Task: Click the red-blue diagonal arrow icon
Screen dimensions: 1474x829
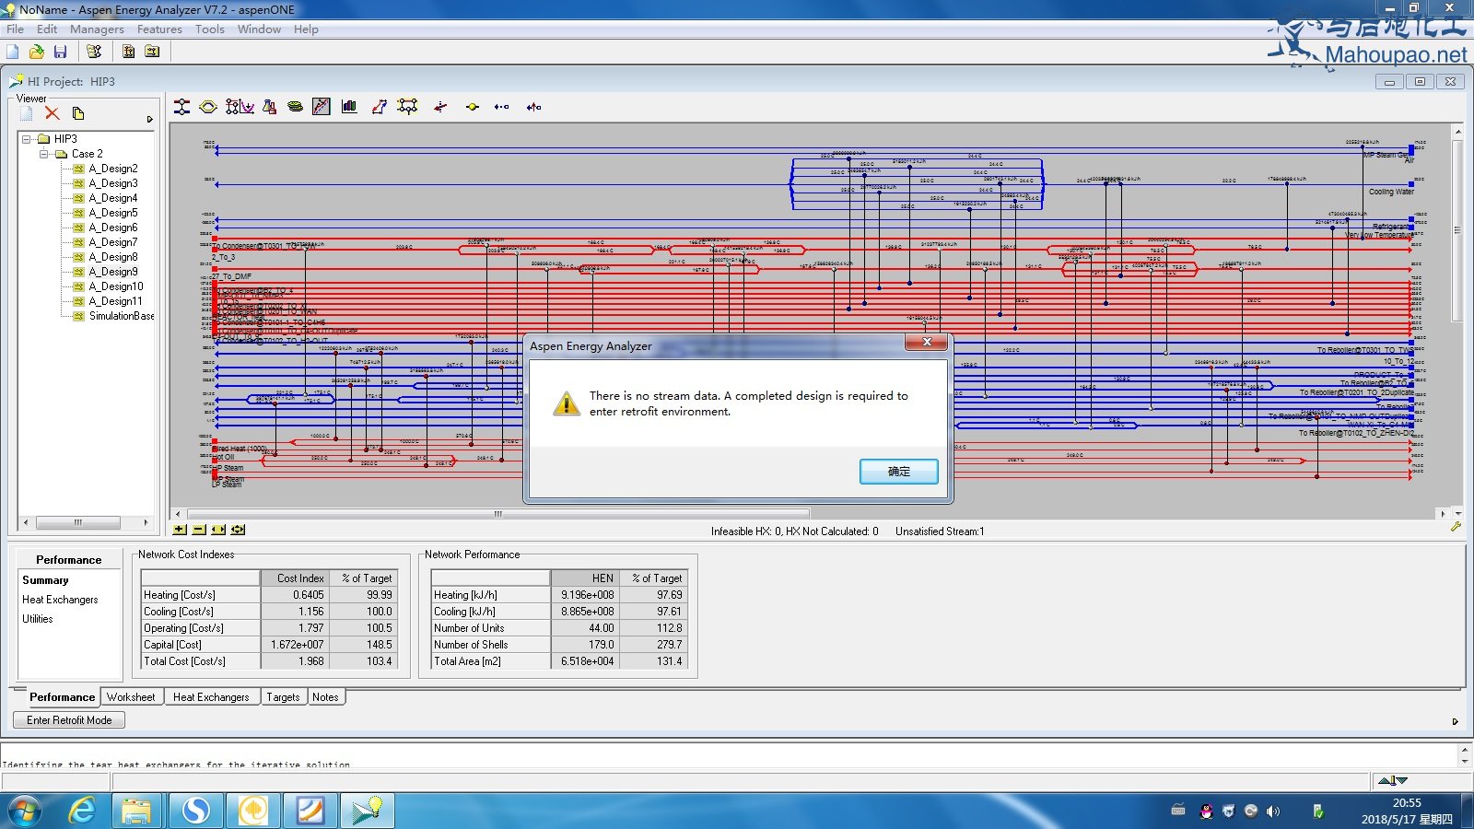Action: (379, 107)
